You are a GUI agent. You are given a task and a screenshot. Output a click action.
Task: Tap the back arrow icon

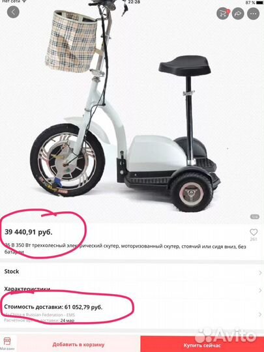point(13,12)
